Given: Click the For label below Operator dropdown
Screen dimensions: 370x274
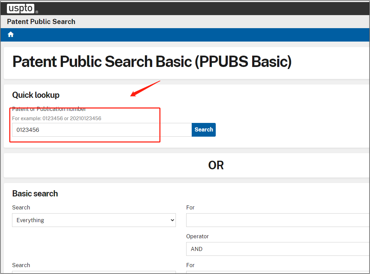Looking at the screenshot, I should click(x=190, y=265).
